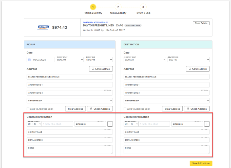The image size is (231, 168).
Task: Check Save to Address Book under destination
Action: coord(125,109)
